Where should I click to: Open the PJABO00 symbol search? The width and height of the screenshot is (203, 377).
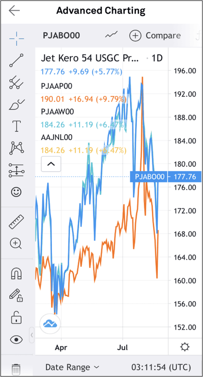61,36
